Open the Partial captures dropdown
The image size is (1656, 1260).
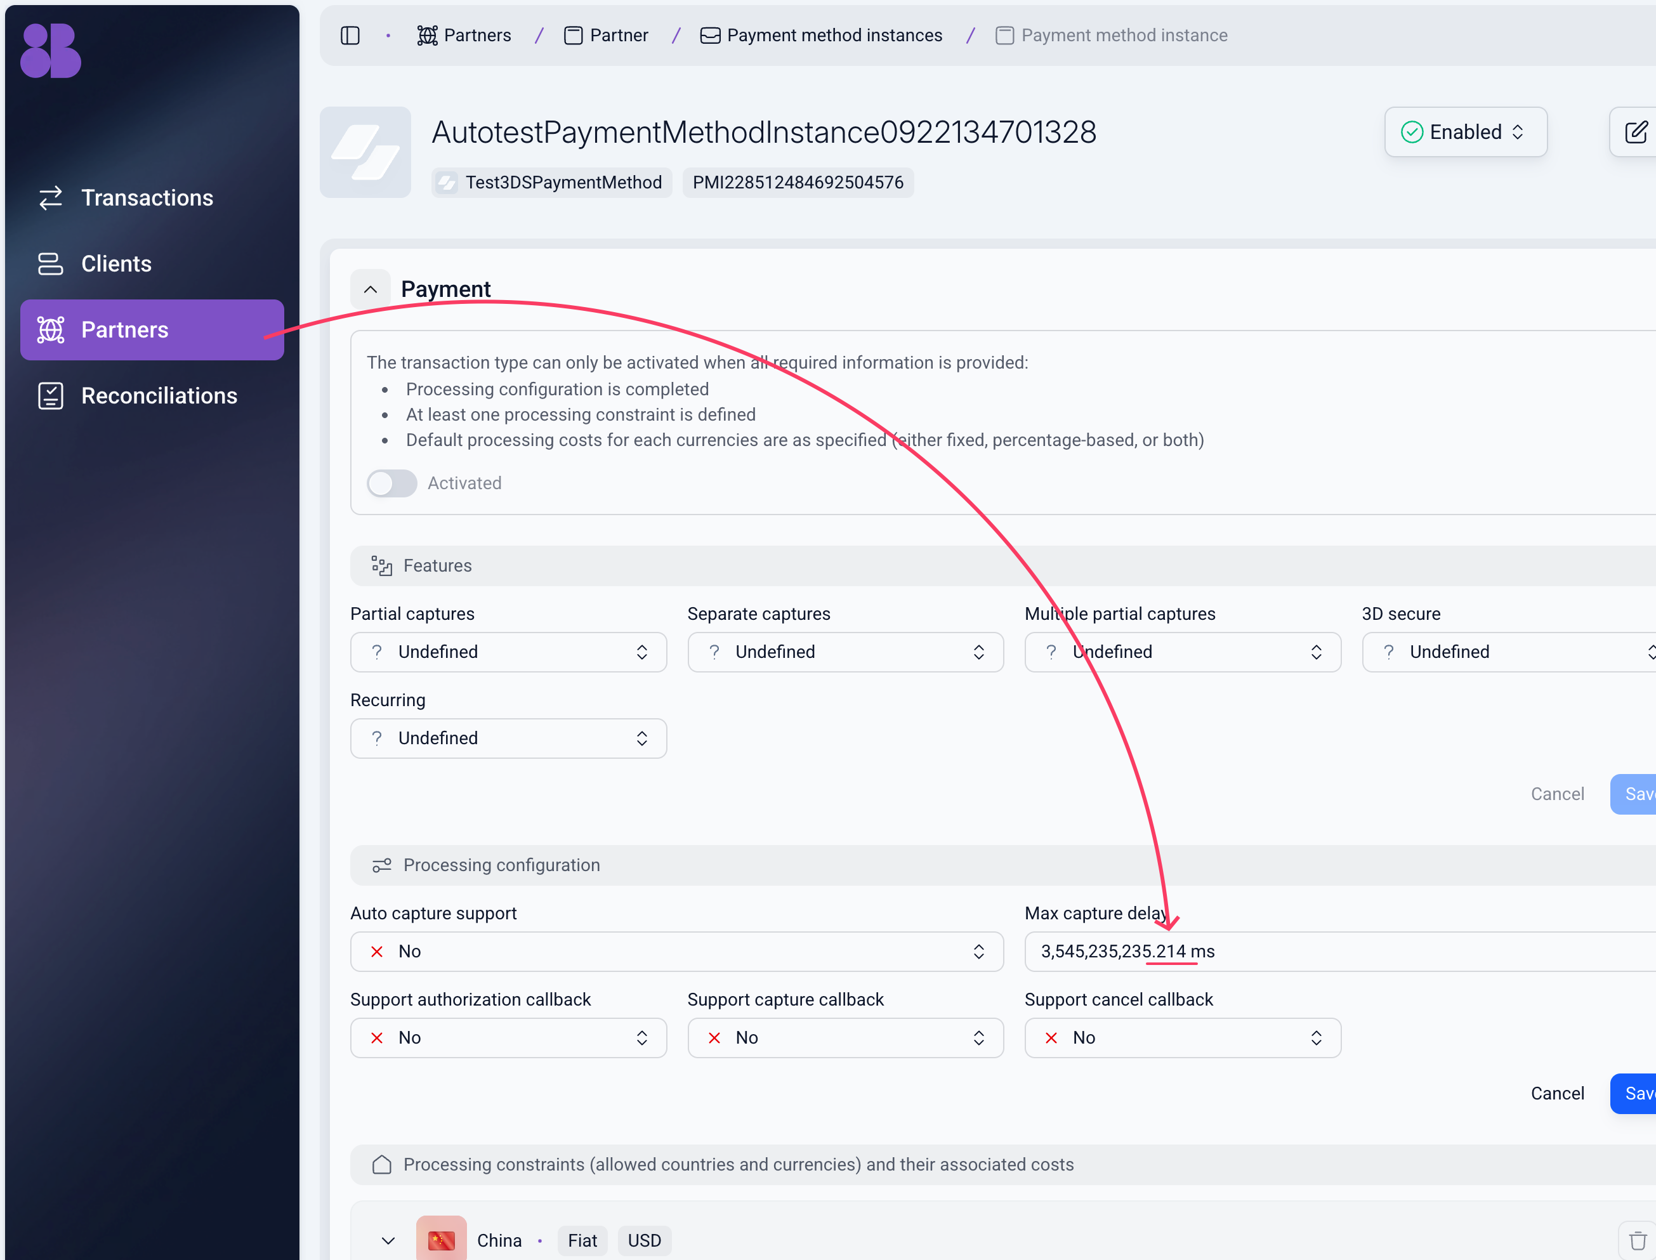pyautogui.click(x=508, y=652)
